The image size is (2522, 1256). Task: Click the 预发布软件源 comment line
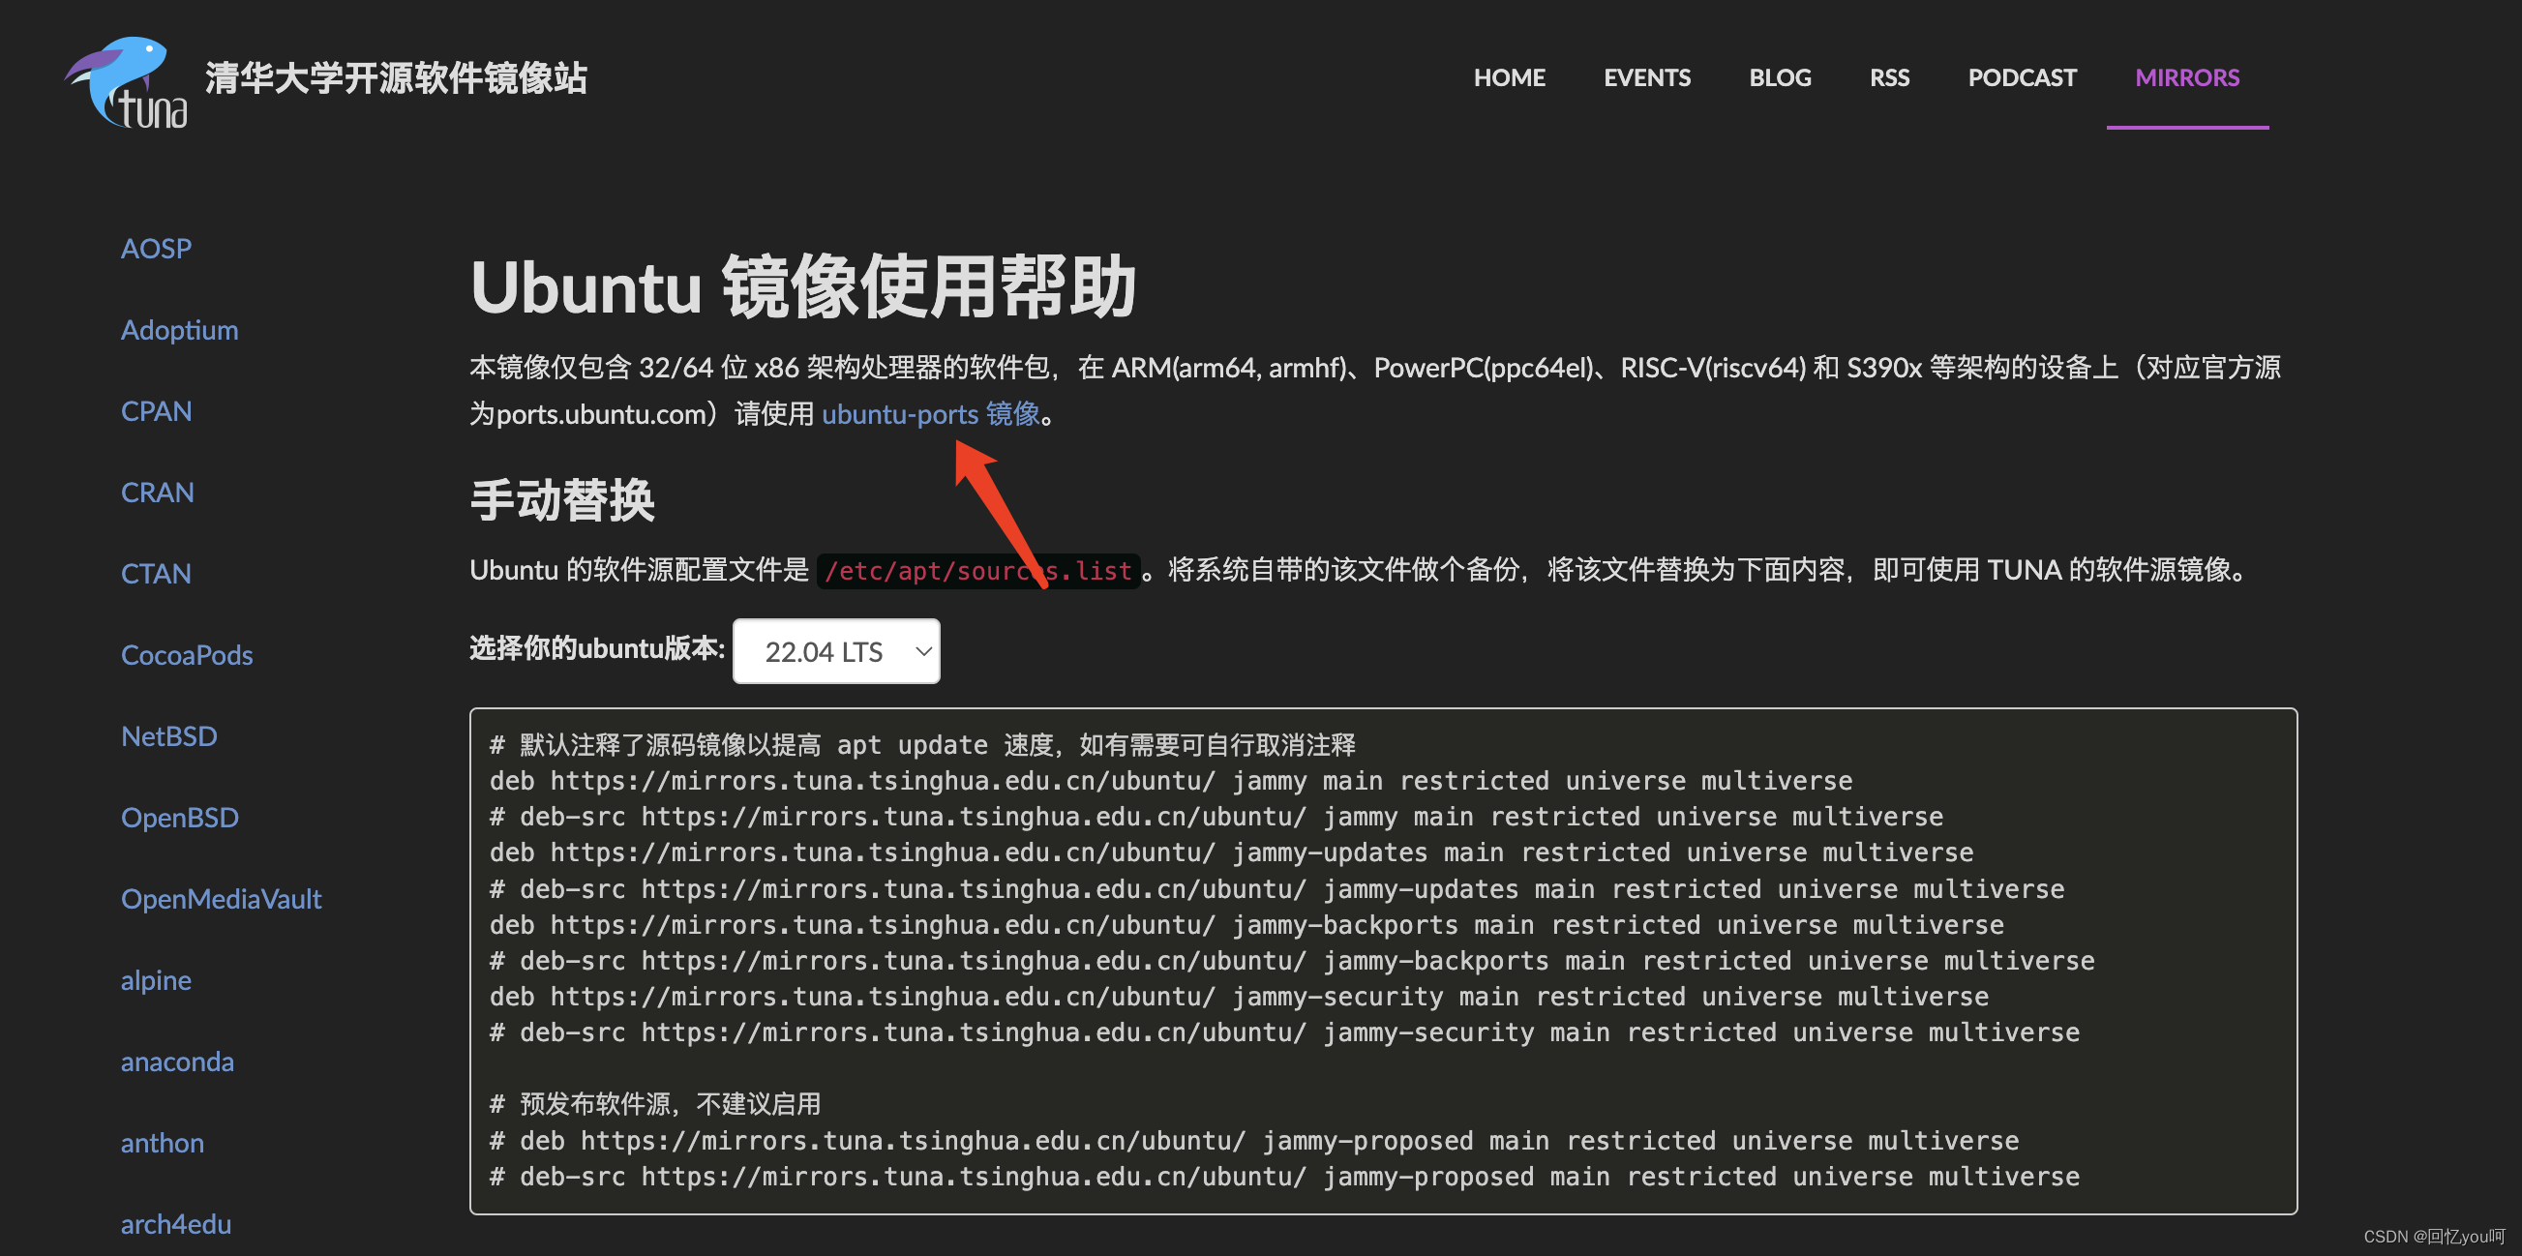point(655,1104)
